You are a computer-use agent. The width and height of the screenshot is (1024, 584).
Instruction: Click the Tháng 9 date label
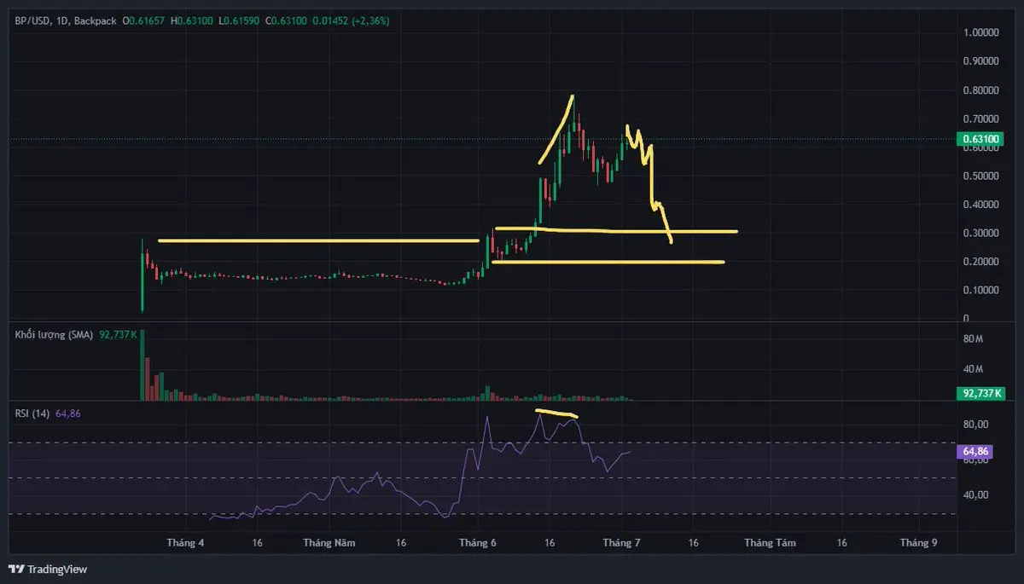tap(918, 542)
